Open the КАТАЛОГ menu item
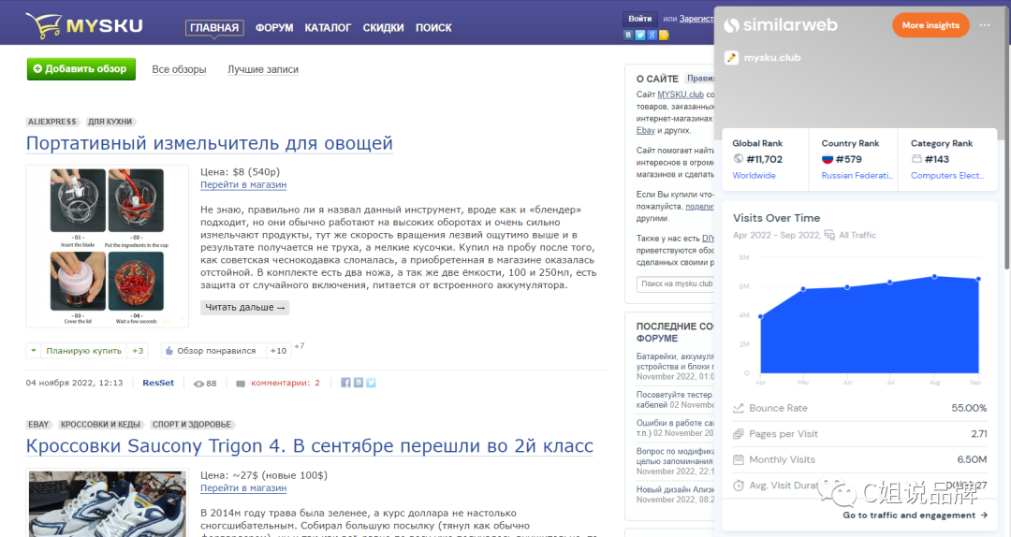Viewport: 1011px width, 537px height. [x=328, y=28]
